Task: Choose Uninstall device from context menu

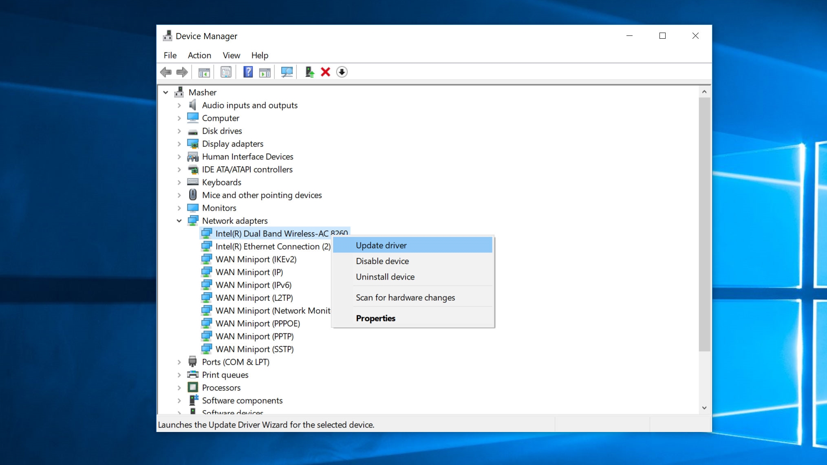Action: point(412,277)
